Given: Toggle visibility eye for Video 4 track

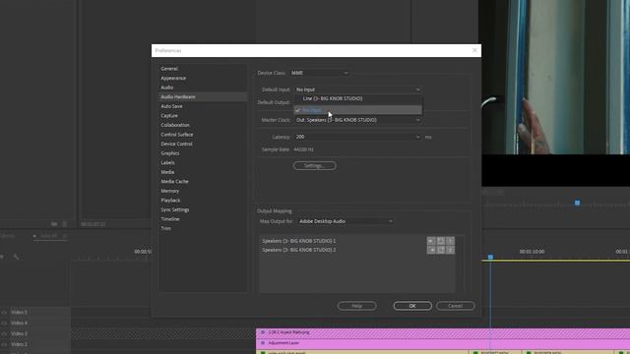Looking at the screenshot, I should click(4, 324).
